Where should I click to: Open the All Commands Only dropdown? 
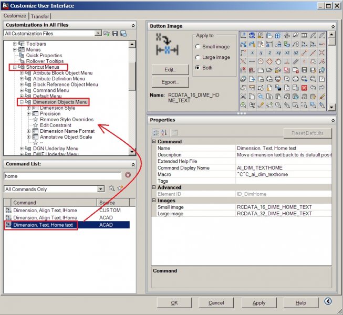[x=101, y=189]
